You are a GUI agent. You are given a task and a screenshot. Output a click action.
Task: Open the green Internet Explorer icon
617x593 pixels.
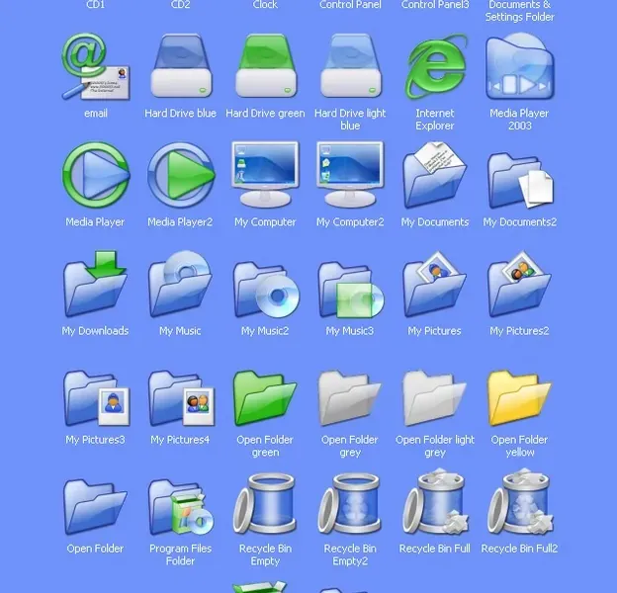point(436,66)
